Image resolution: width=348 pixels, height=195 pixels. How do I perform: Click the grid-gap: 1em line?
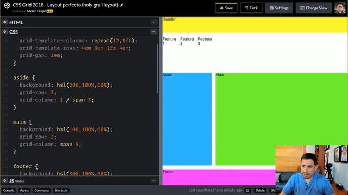tap(41, 55)
